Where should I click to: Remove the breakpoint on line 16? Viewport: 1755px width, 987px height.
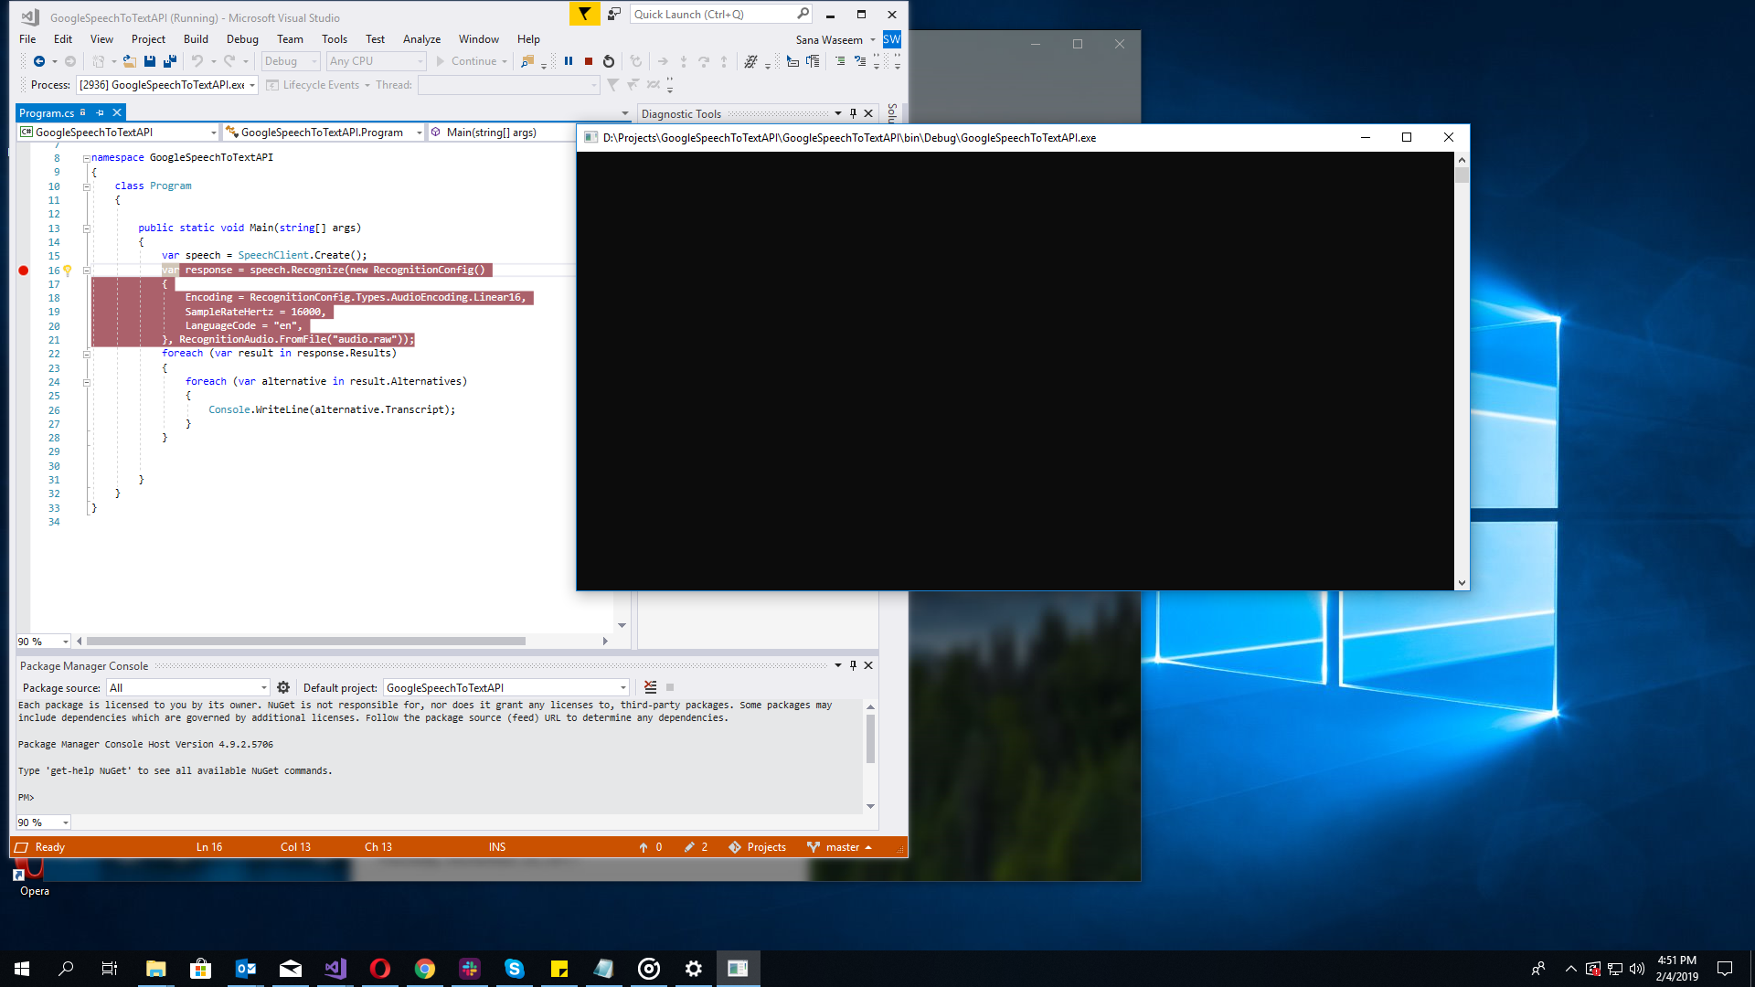24,271
